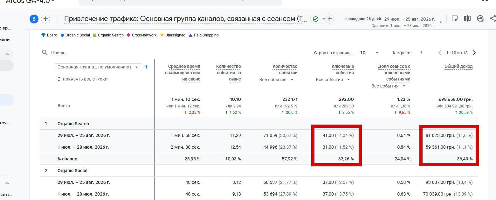Toggle the Paid Shopping legend series
Viewport: 496px width, 200px height.
tap(203, 35)
